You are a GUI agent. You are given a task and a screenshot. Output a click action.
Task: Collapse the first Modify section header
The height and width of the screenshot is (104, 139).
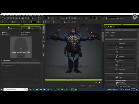[121, 30]
